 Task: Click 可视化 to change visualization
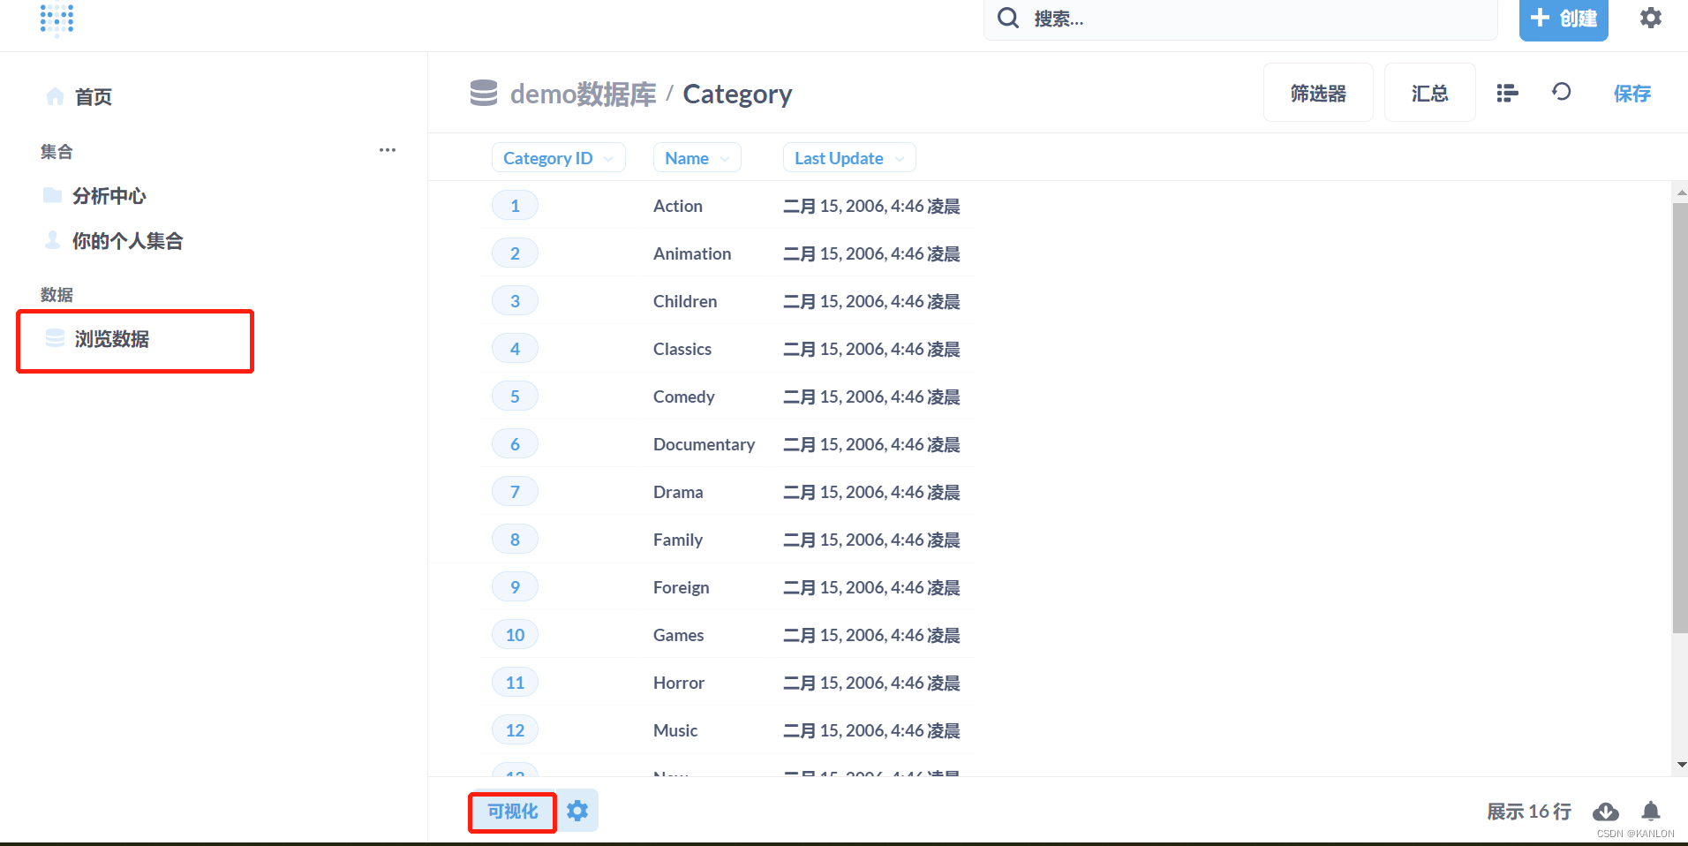pyautogui.click(x=511, y=810)
